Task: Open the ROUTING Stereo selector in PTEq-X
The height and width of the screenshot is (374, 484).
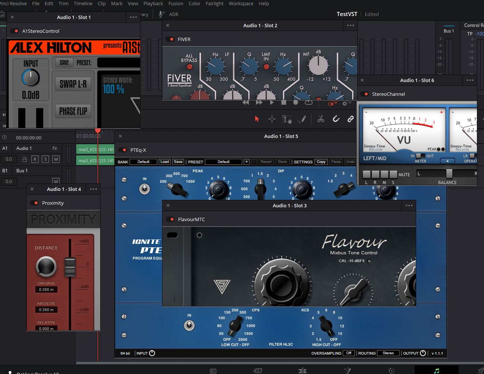Action: point(388,353)
